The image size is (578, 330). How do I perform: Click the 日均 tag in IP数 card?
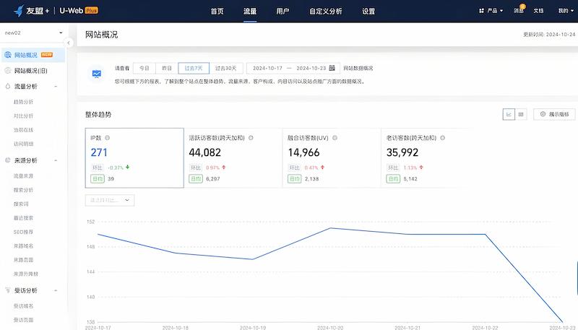pos(98,178)
